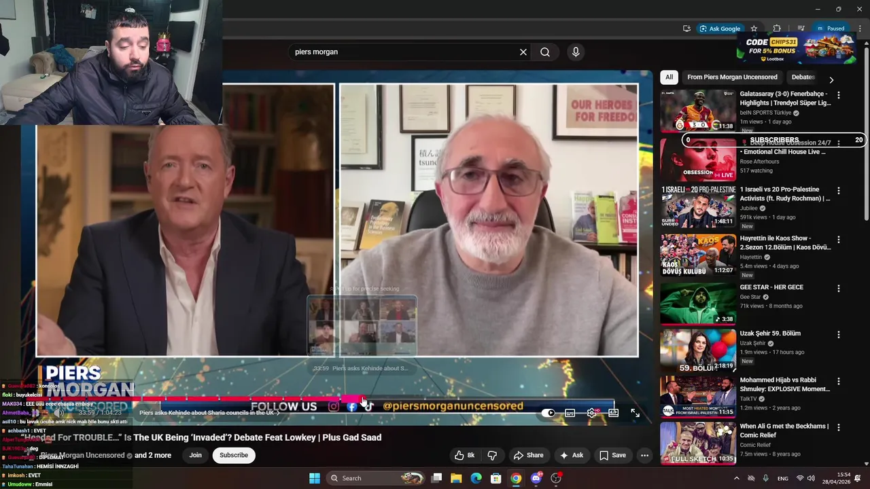Switch to theater mode in the player

point(614,413)
